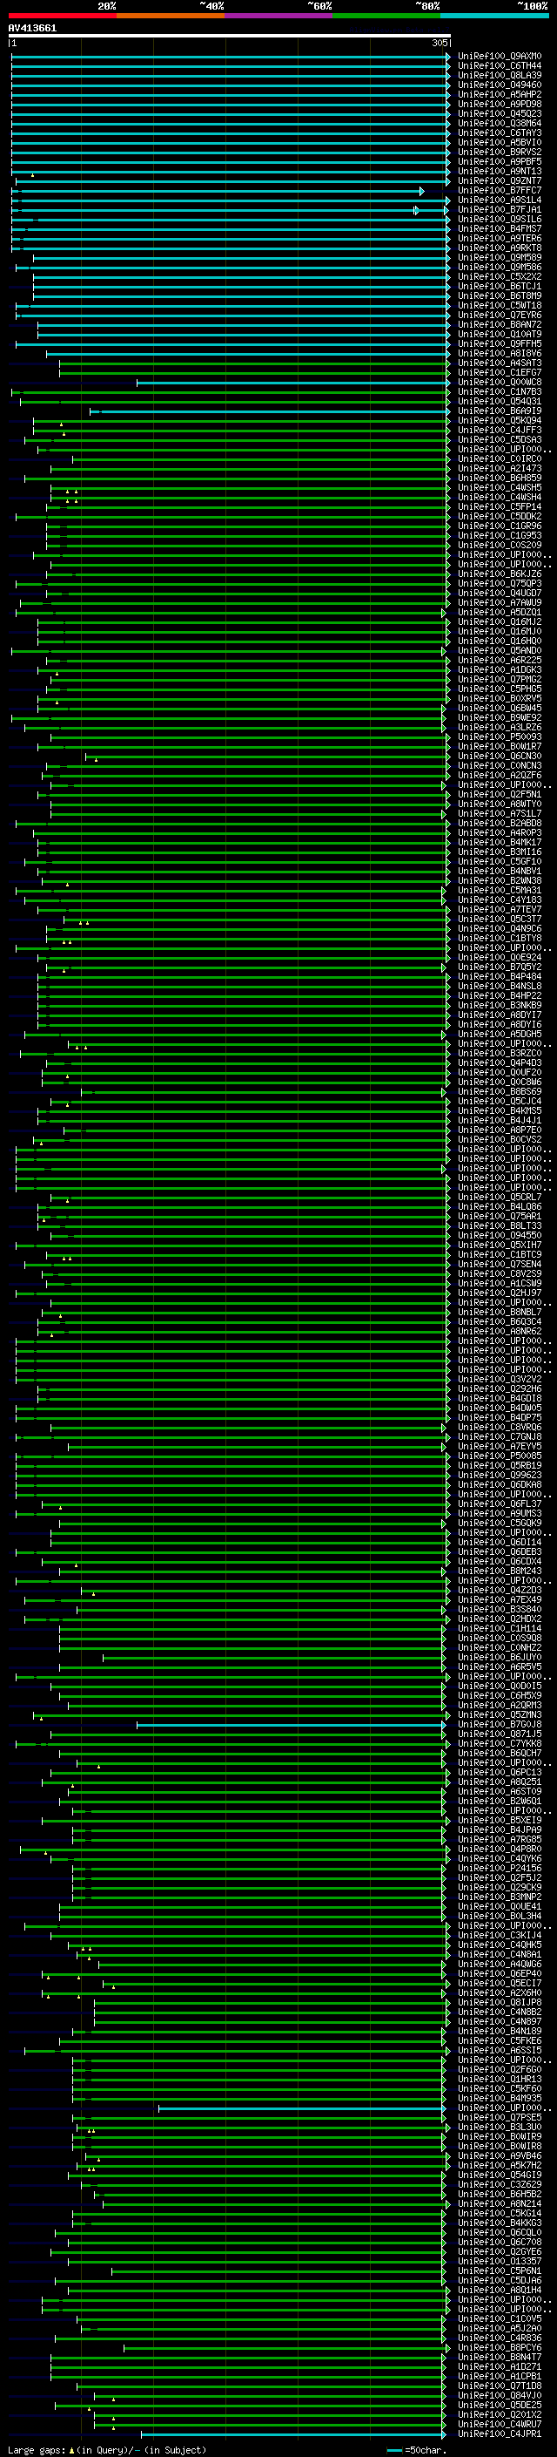Click the alignment bar for UniRef100_C4JPR1
Screen dimensions: 557x2457
tap(292, 2434)
